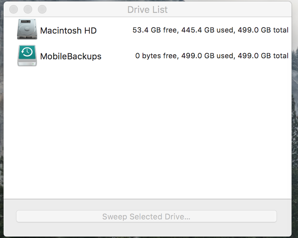This screenshot has width=298, height=238.
Task: Click the Drive List window title
Action: click(147, 10)
